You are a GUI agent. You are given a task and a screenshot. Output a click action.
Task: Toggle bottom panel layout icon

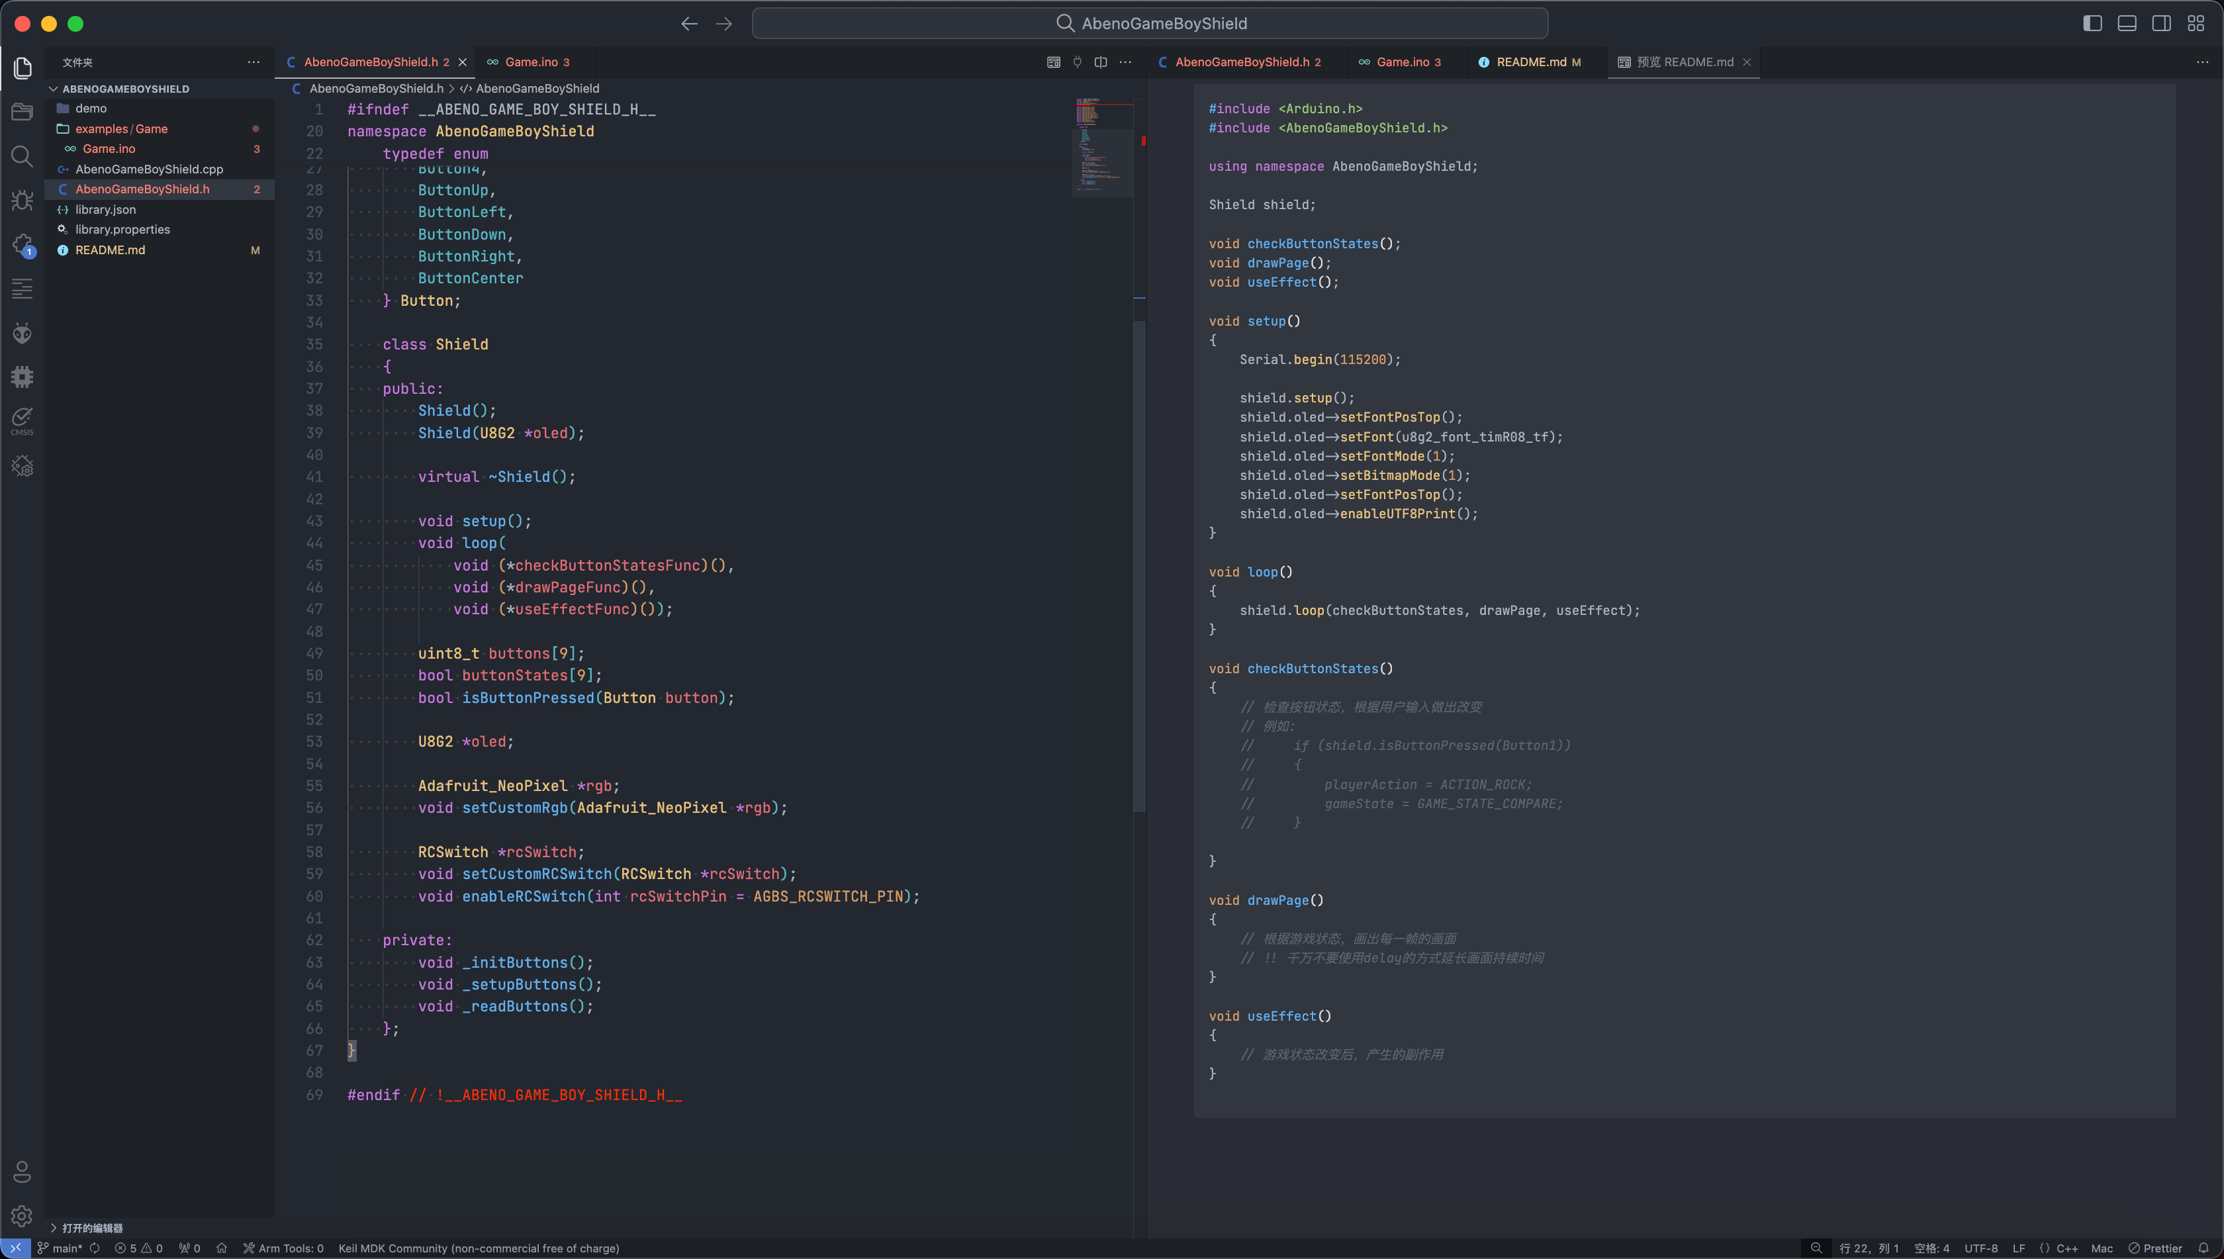pyautogui.click(x=2127, y=23)
